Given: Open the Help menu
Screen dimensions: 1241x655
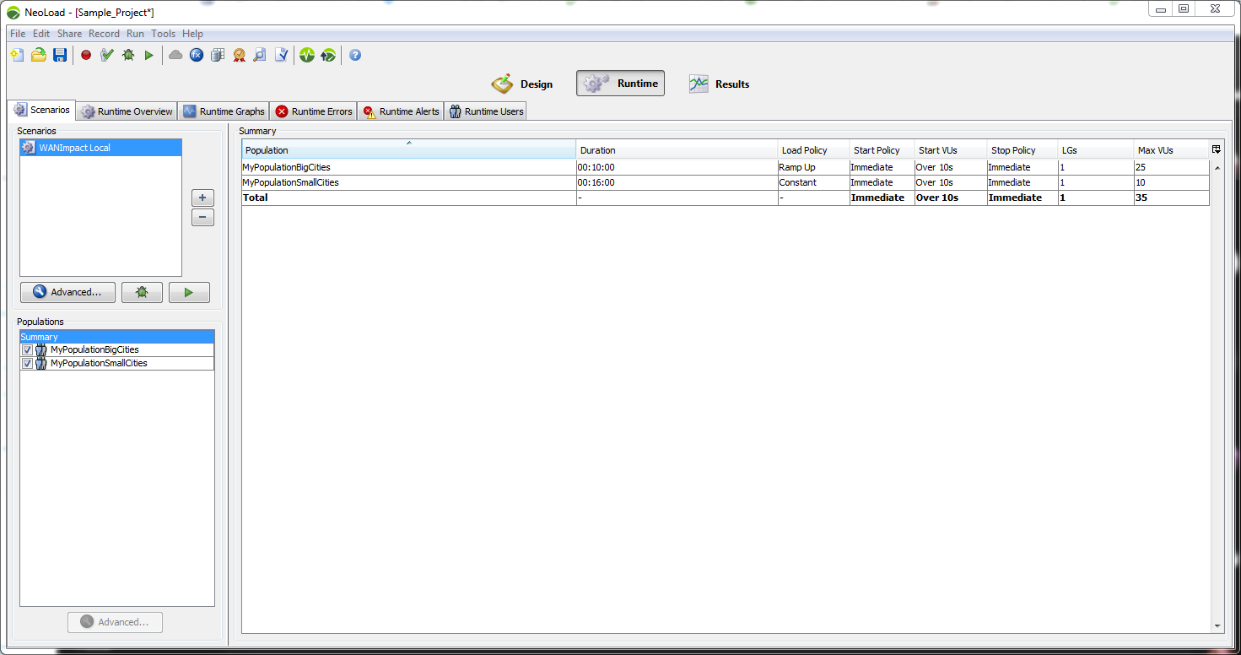Looking at the screenshot, I should click(x=192, y=34).
